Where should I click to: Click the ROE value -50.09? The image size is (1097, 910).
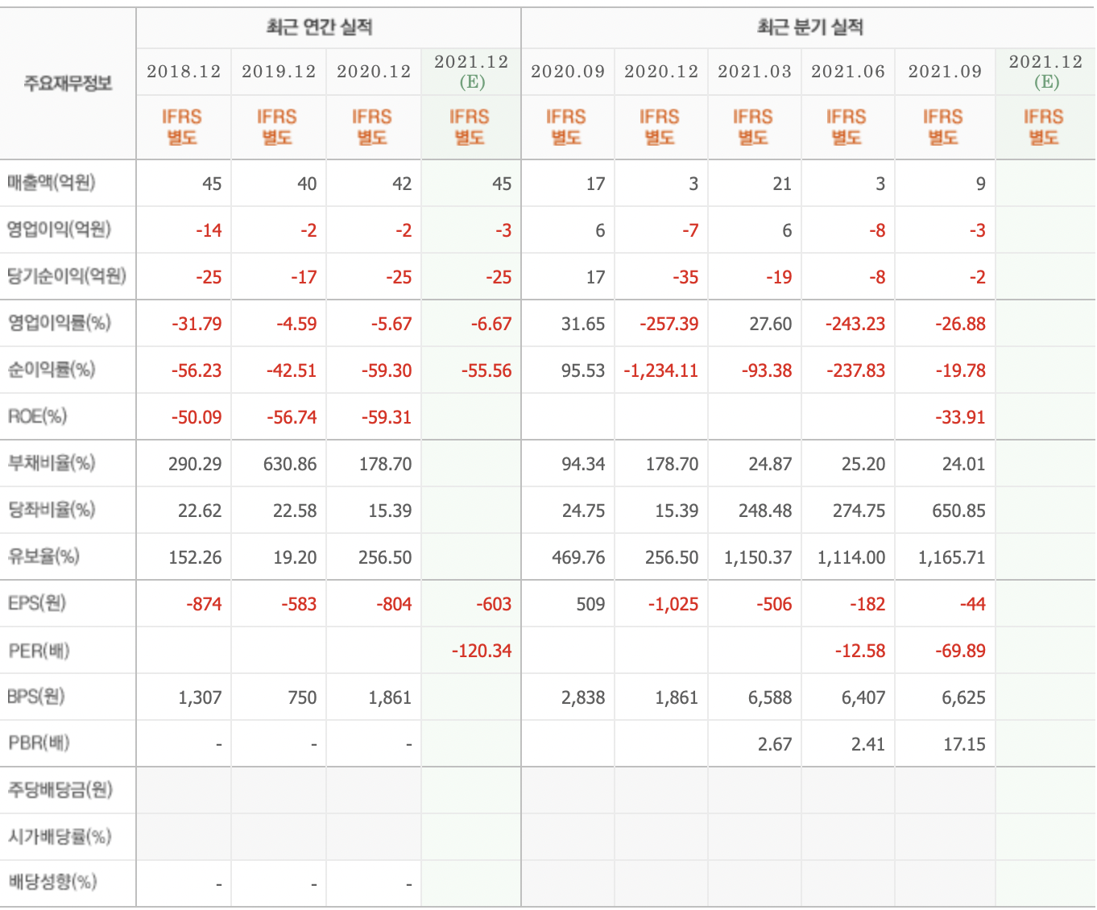197,417
